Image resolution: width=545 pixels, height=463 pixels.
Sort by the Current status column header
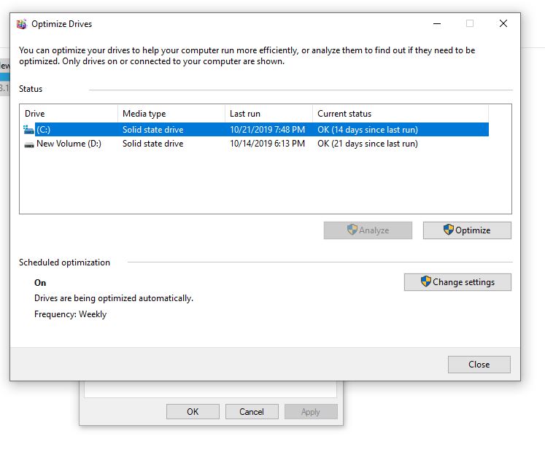(400, 114)
